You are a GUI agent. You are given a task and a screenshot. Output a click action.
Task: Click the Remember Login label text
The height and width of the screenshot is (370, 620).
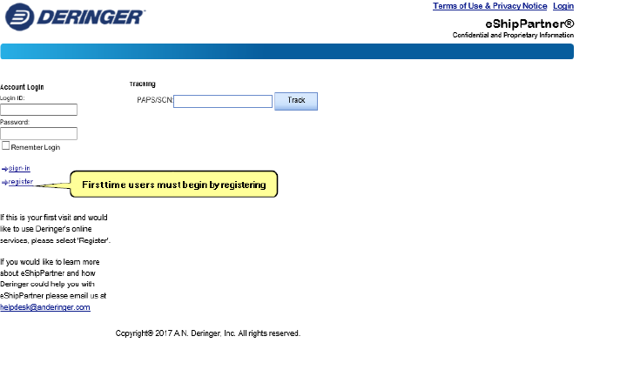pos(35,147)
